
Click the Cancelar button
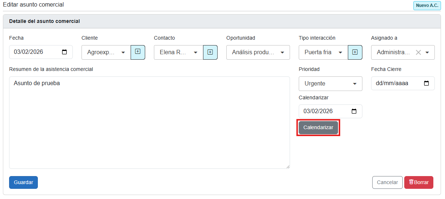[387, 182]
